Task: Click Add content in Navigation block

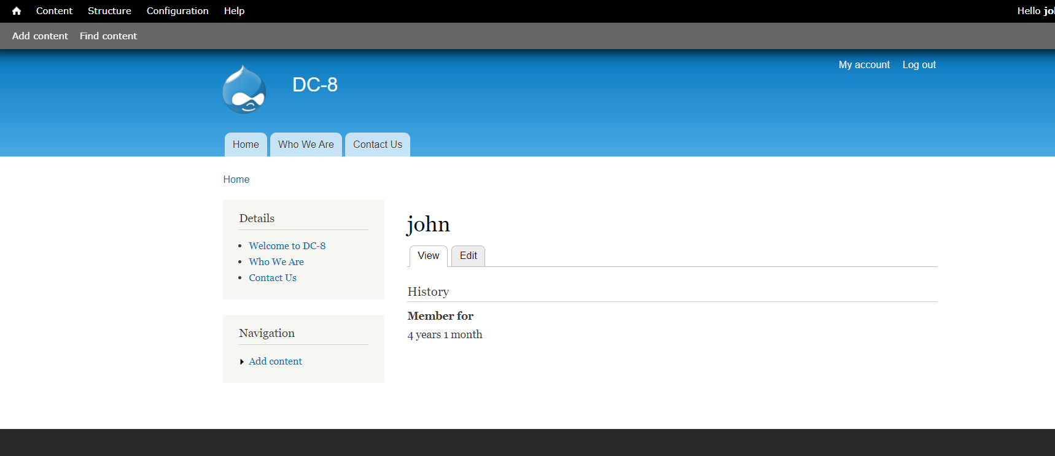Action: 276,361
